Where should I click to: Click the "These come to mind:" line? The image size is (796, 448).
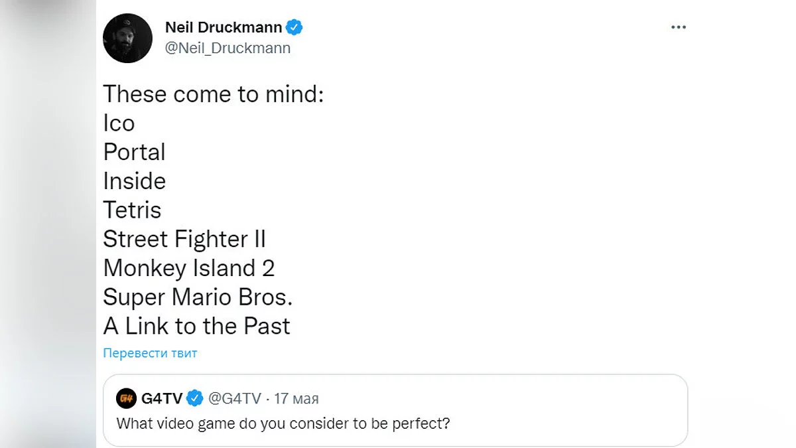213,94
